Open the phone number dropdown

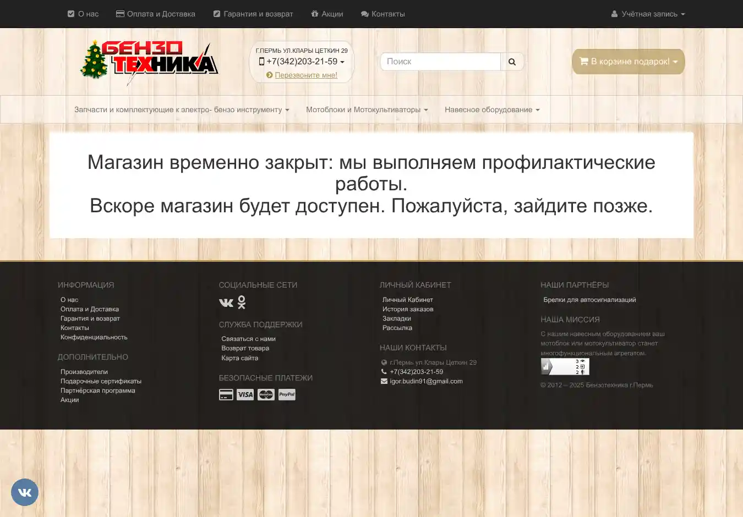tap(302, 62)
